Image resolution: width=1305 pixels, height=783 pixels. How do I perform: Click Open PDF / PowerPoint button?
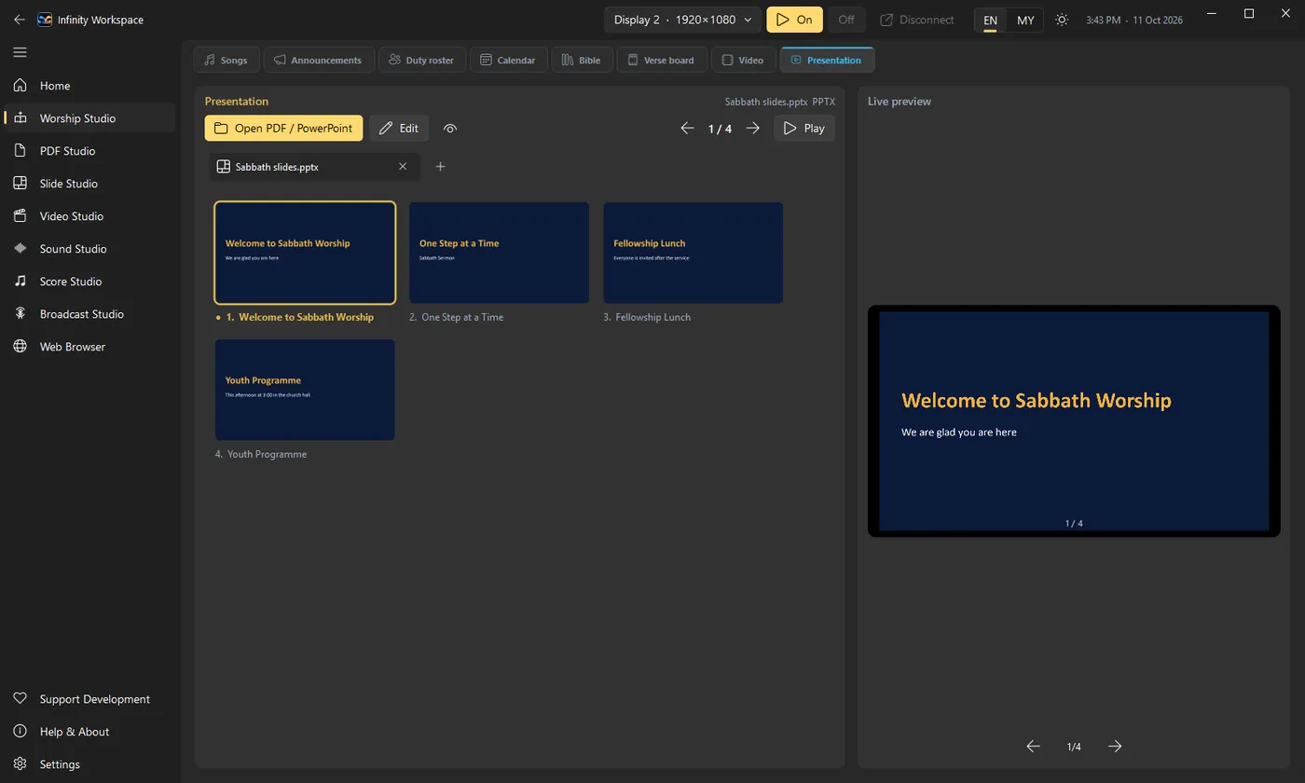click(x=283, y=129)
